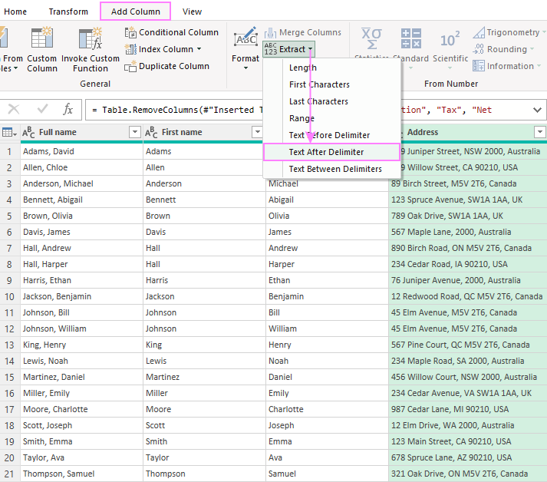Click the Trigonometry icon
The height and width of the screenshot is (482, 547).
[x=479, y=32]
